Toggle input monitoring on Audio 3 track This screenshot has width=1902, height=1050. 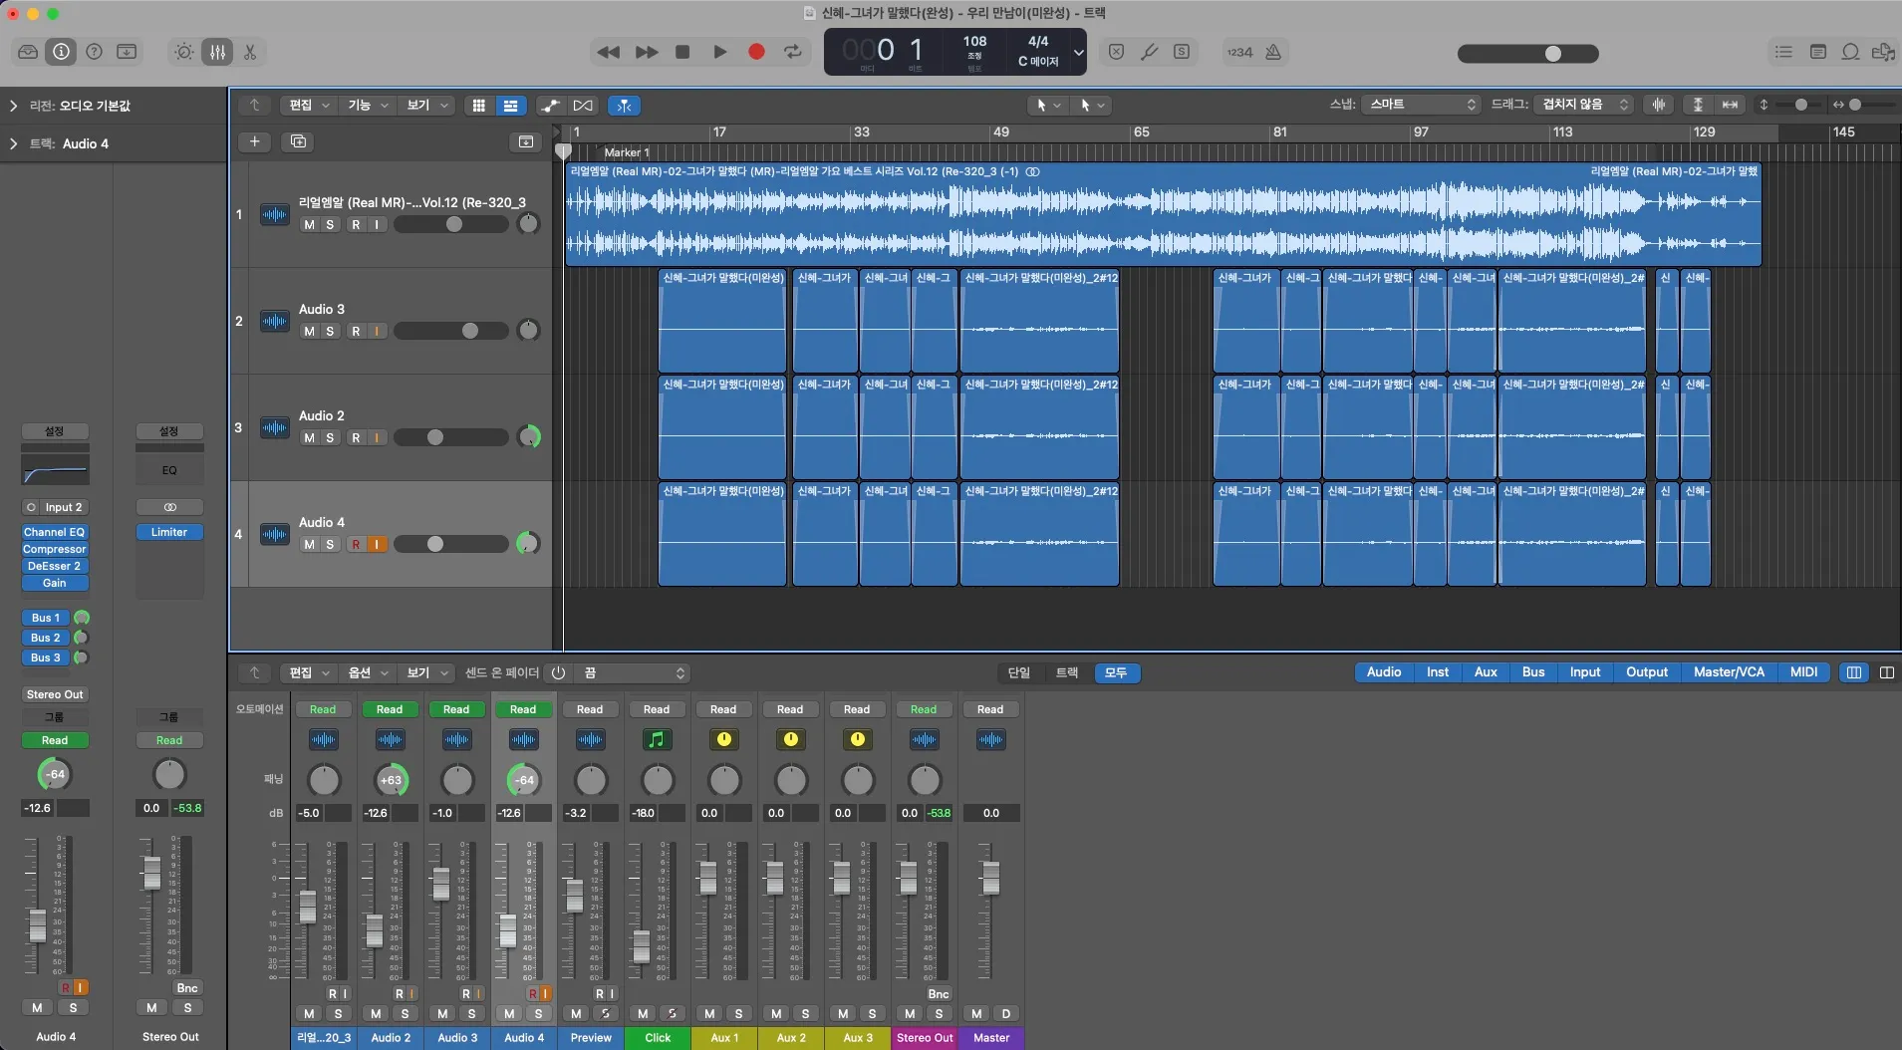click(377, 331)
